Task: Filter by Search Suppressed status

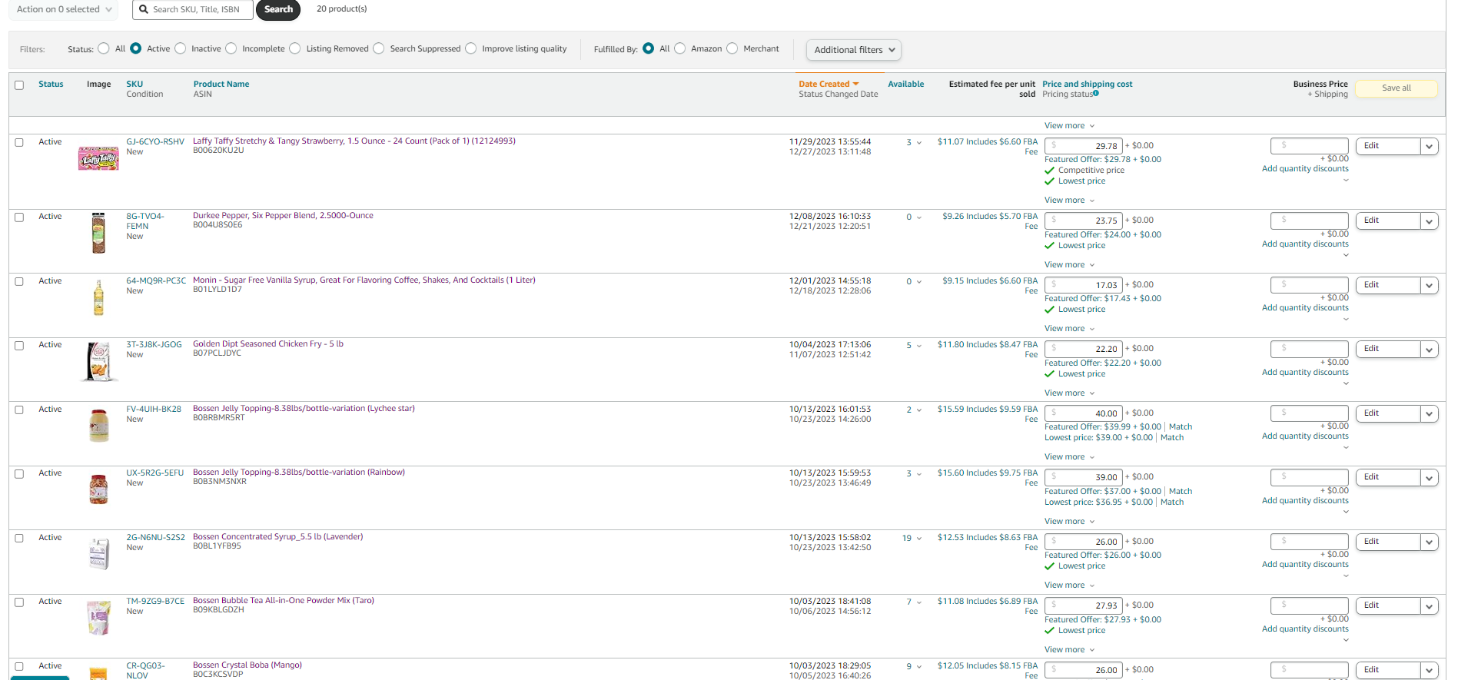Action: (x=379, y=48)
